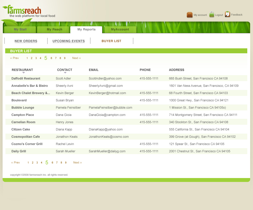This screenshot has height=210, width=253.
Task: Open the Daffodil Restaurant entry
Action: coord(26,78)
